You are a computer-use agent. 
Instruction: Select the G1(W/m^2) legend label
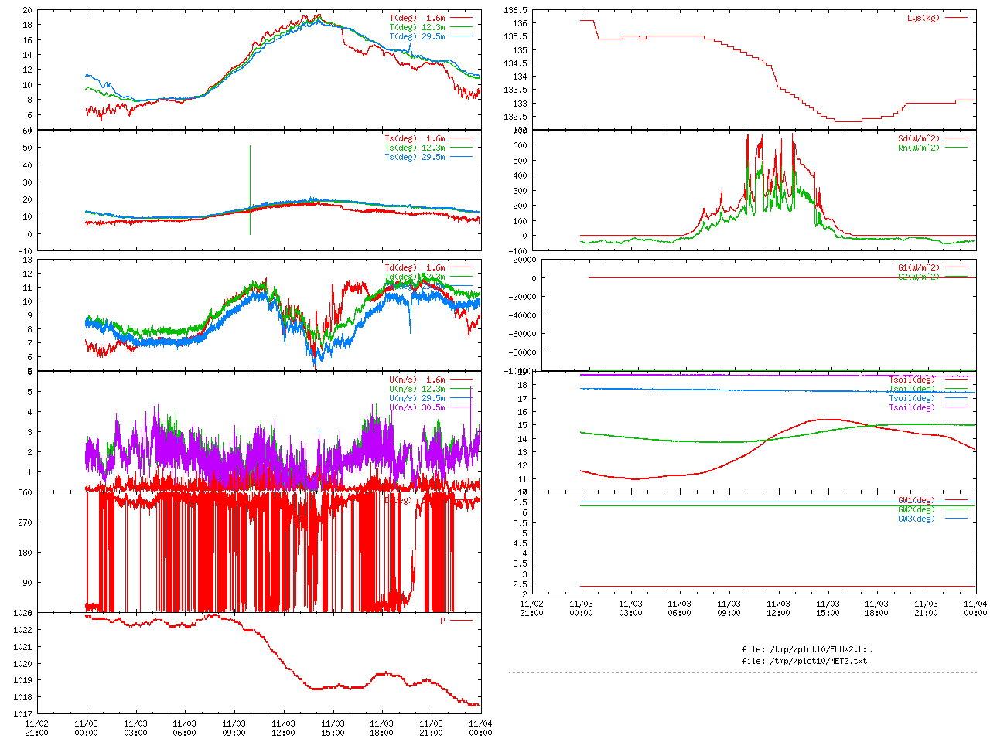tap(918, 267)
